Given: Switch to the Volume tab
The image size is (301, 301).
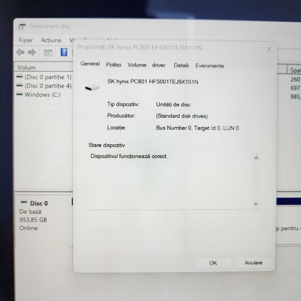Looking at the screenshot, I should [x=137, y=65].
